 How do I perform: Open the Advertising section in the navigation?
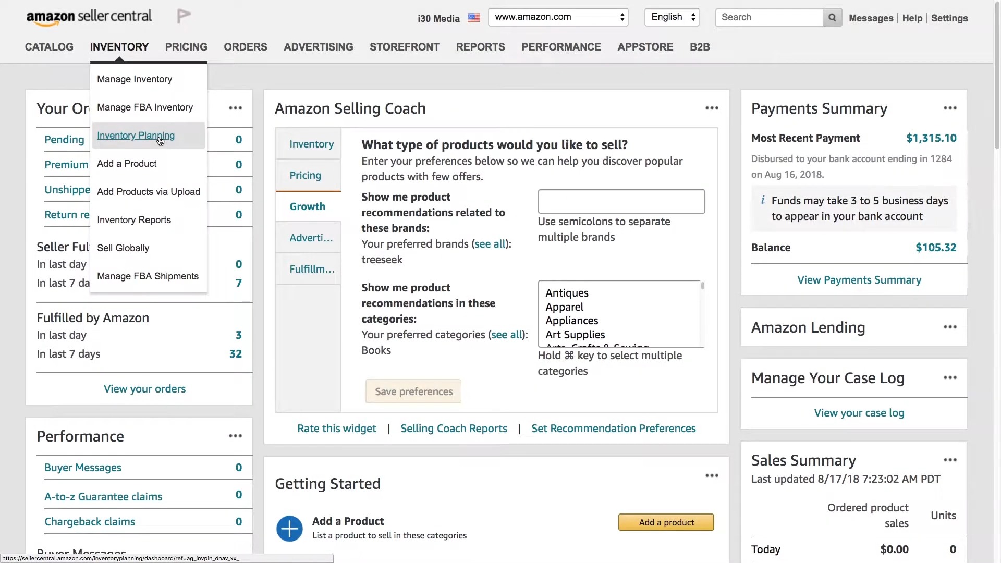pos(318,47)
